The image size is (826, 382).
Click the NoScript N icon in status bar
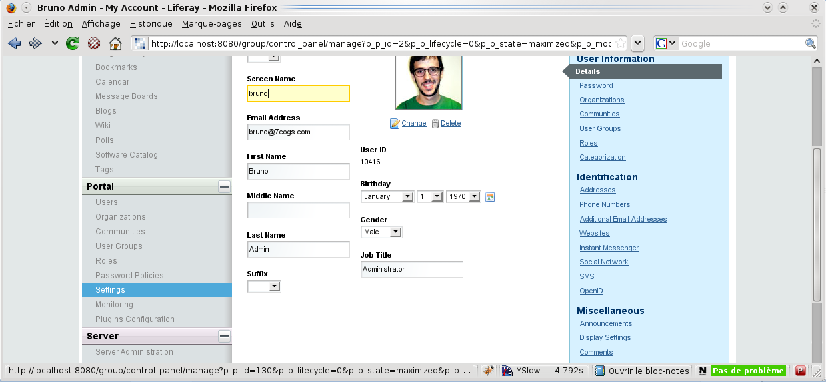click(702, 371)
